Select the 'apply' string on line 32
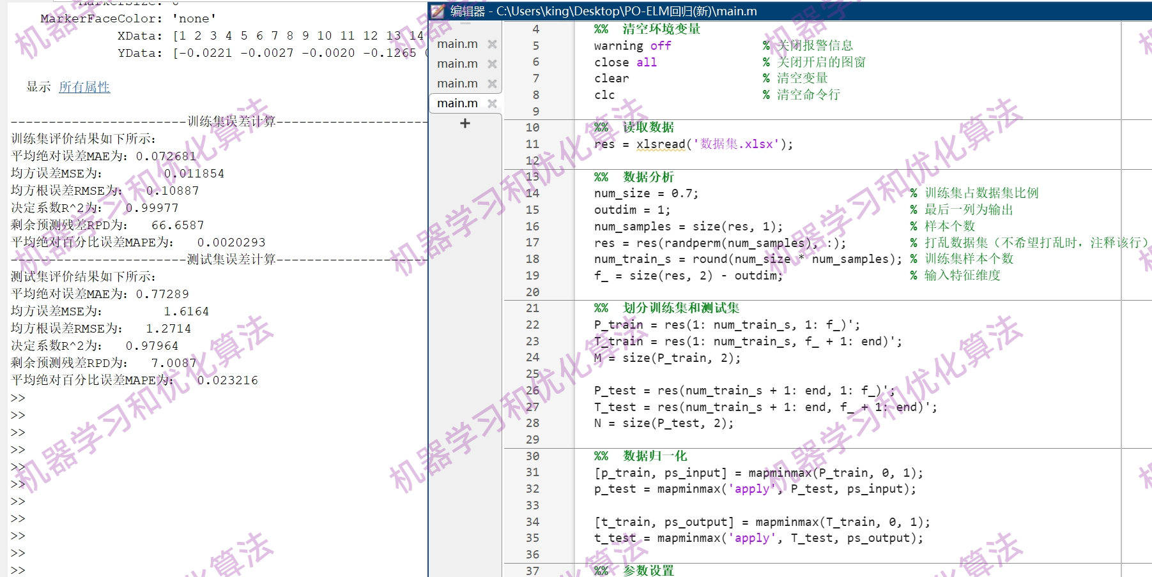This screenshot has width=1152, height=577. [751, 489]
